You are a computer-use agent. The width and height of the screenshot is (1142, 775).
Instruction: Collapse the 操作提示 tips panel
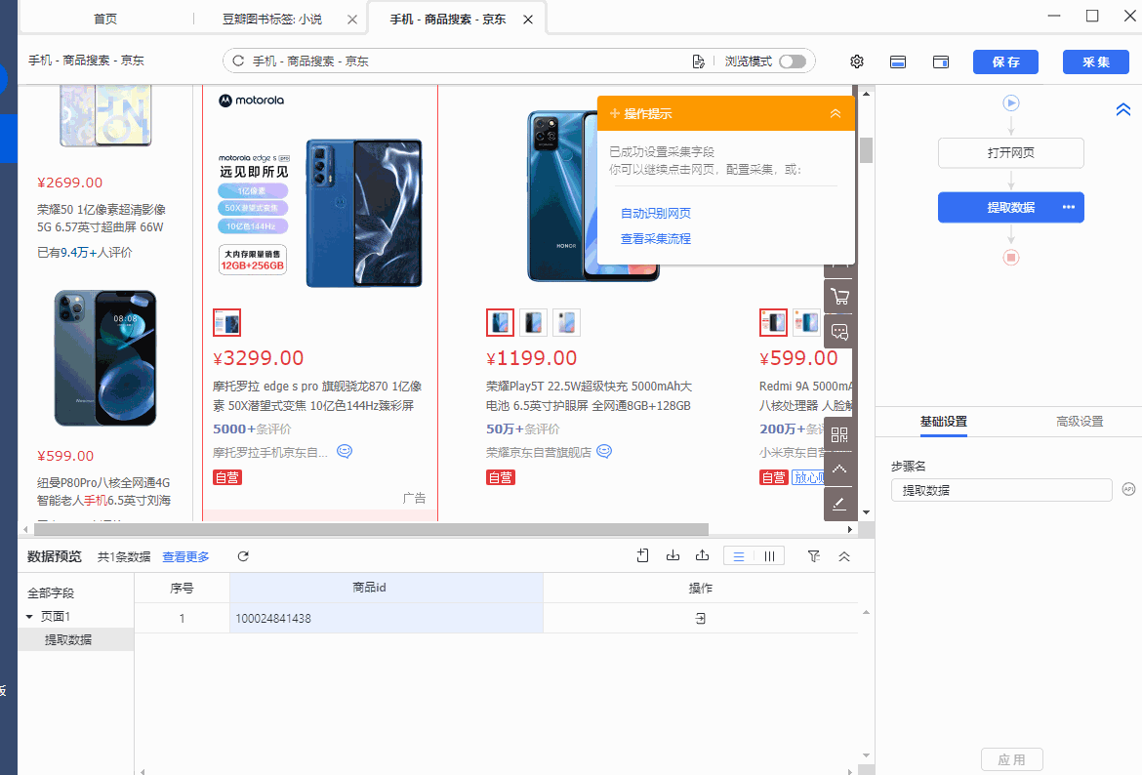coord(836,113)
